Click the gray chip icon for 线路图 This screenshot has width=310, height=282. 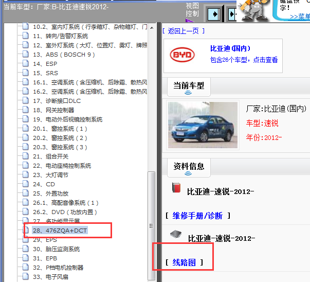tap(176, 234)
